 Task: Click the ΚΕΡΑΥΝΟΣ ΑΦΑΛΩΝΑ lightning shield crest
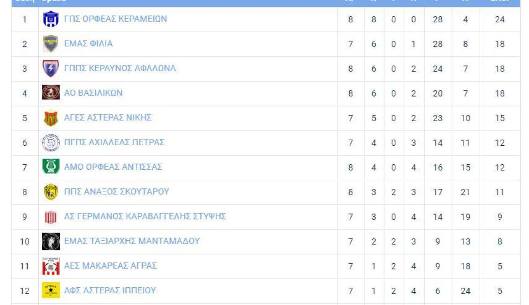click(x=51, y=69)
